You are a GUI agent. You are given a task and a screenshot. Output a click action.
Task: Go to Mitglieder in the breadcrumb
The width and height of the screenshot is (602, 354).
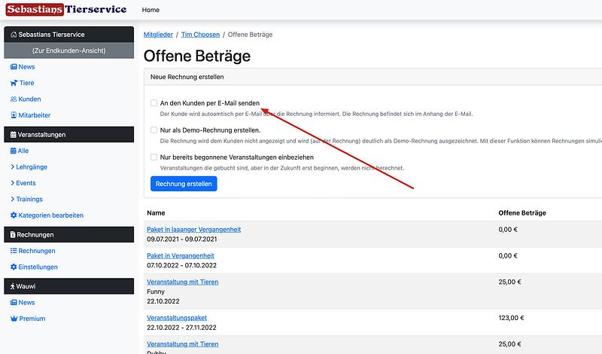(158, 35)
